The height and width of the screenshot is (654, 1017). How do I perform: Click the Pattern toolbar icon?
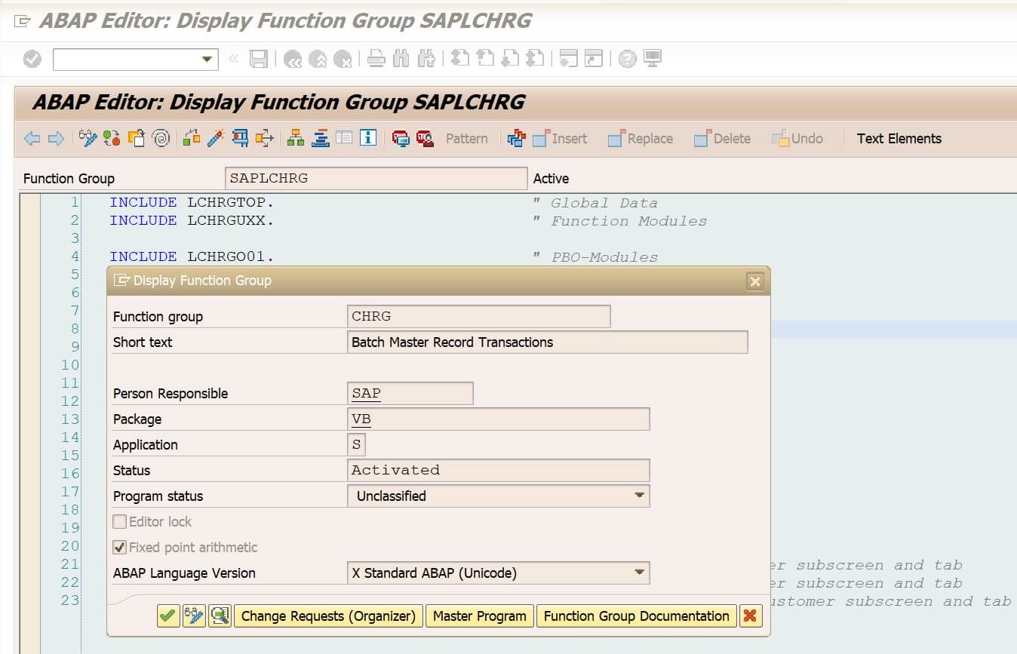[466, 138]
